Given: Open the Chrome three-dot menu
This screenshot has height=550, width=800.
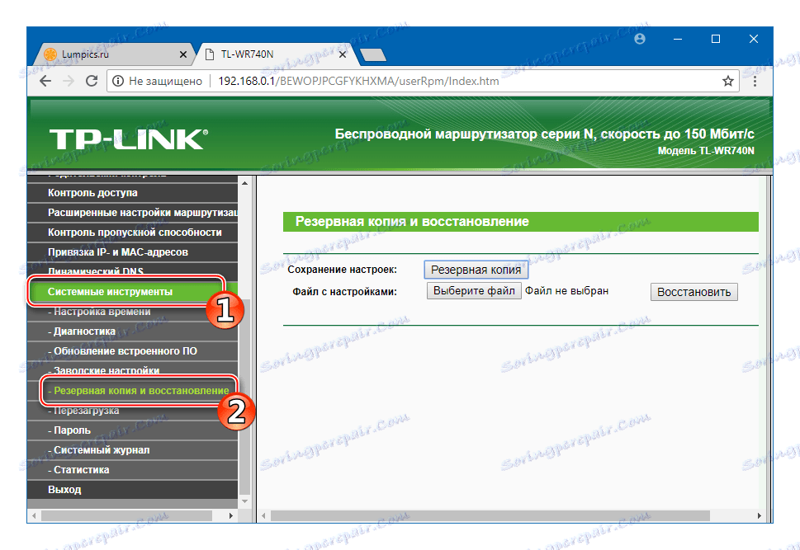Looking at the screenshot, I should 755,81.
